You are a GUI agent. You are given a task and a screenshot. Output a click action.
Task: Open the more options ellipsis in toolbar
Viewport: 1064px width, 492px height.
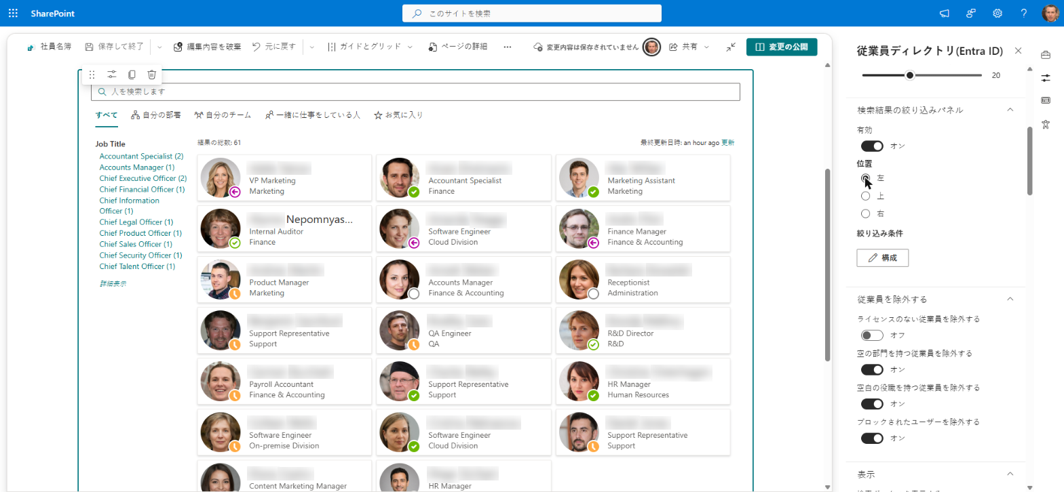[x=508, y=47]
